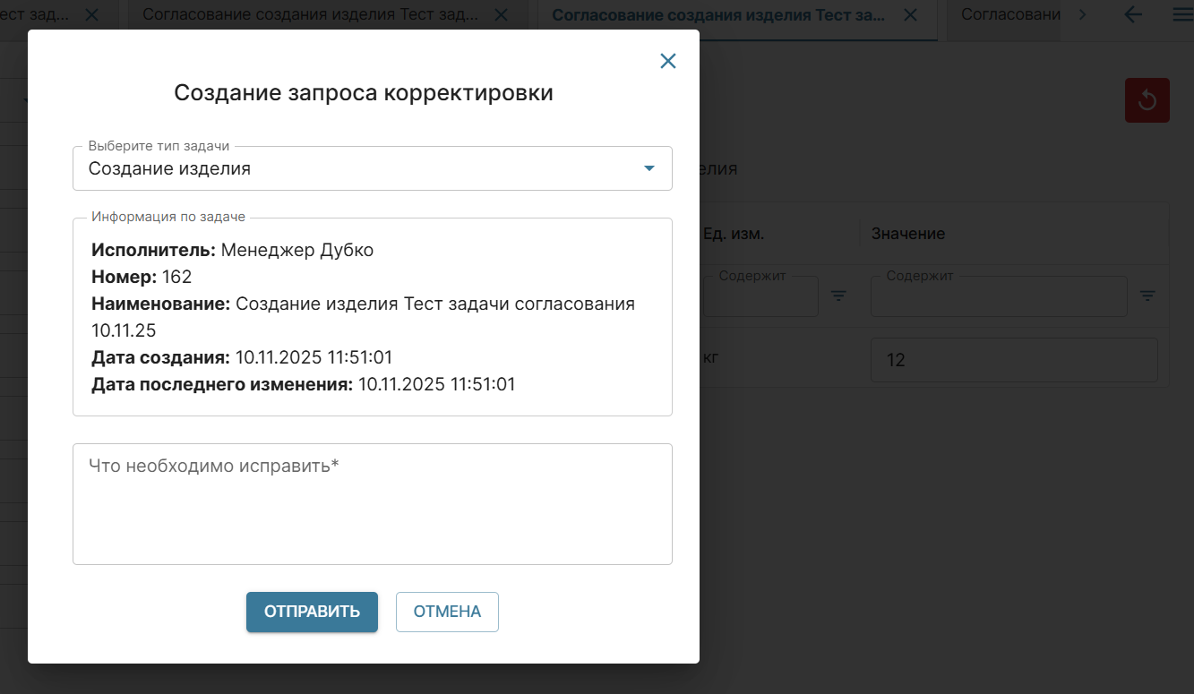Close the first tab ending in 'зад...'
1194x694 pixels.
tap(91, 15)
